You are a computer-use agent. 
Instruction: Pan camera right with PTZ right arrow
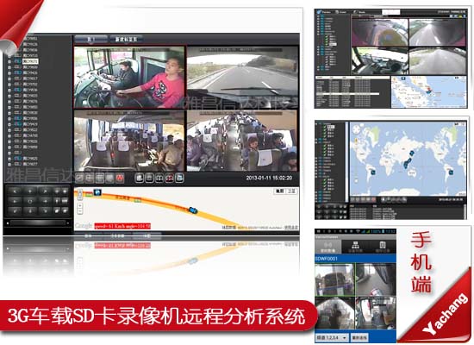pyautogui.click(x=45, y=201)
